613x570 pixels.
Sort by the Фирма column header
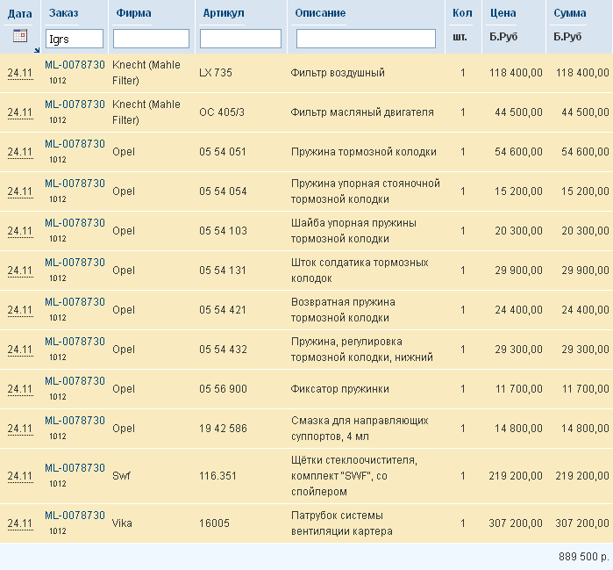click(x=133, y=13)
